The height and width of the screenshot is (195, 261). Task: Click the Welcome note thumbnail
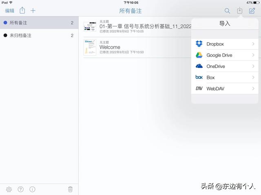pos(90,47)
